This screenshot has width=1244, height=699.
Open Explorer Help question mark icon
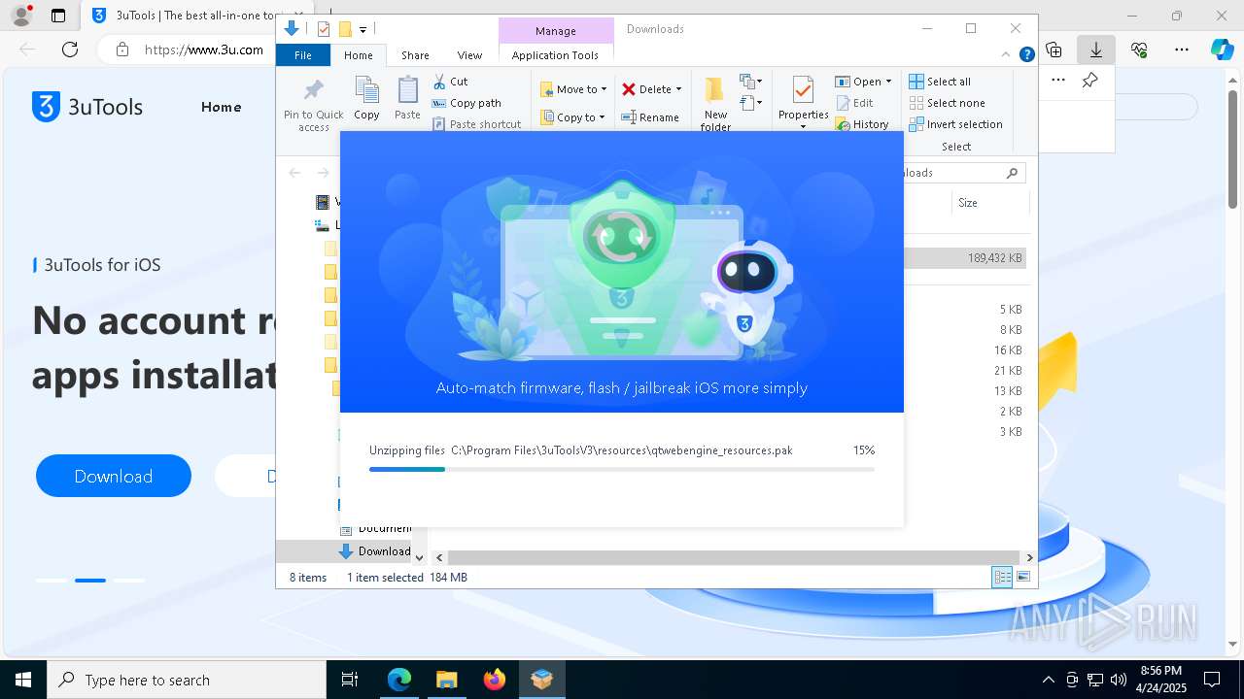click(x=1026, y=55)
